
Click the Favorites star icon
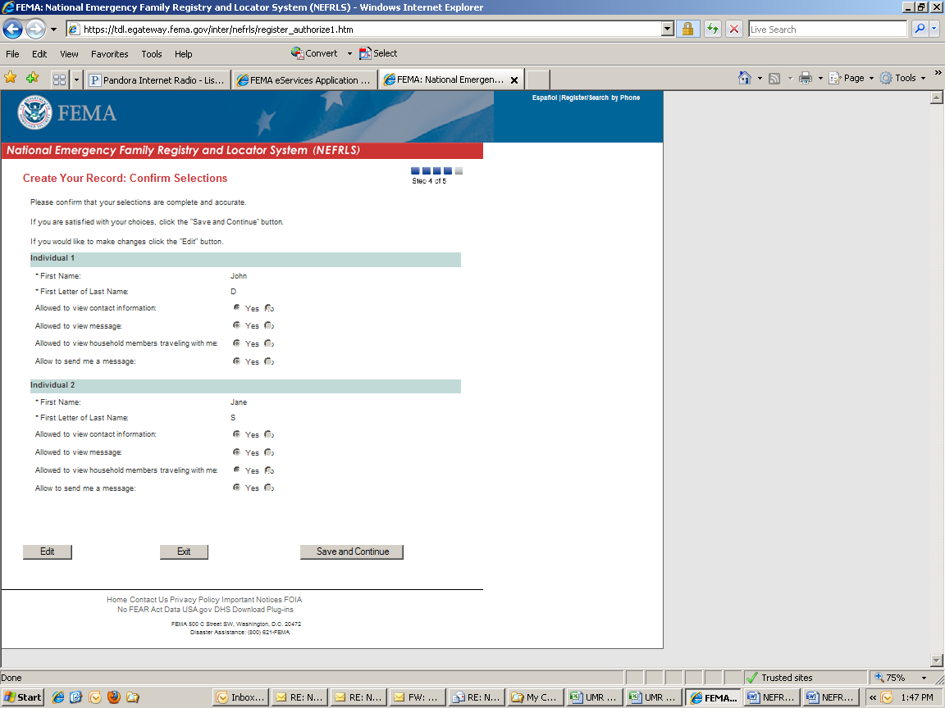coord(11,78)
